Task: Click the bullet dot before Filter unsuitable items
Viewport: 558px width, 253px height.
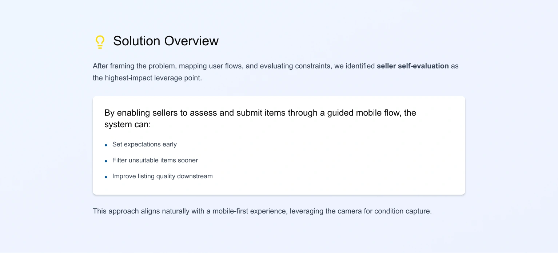Action: click(106, 161)
